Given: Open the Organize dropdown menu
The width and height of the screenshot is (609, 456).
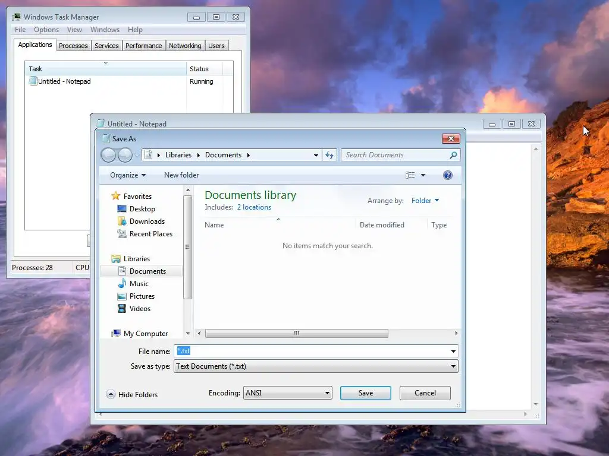Looking at the screenshot, I should click(x=128, y=175).
